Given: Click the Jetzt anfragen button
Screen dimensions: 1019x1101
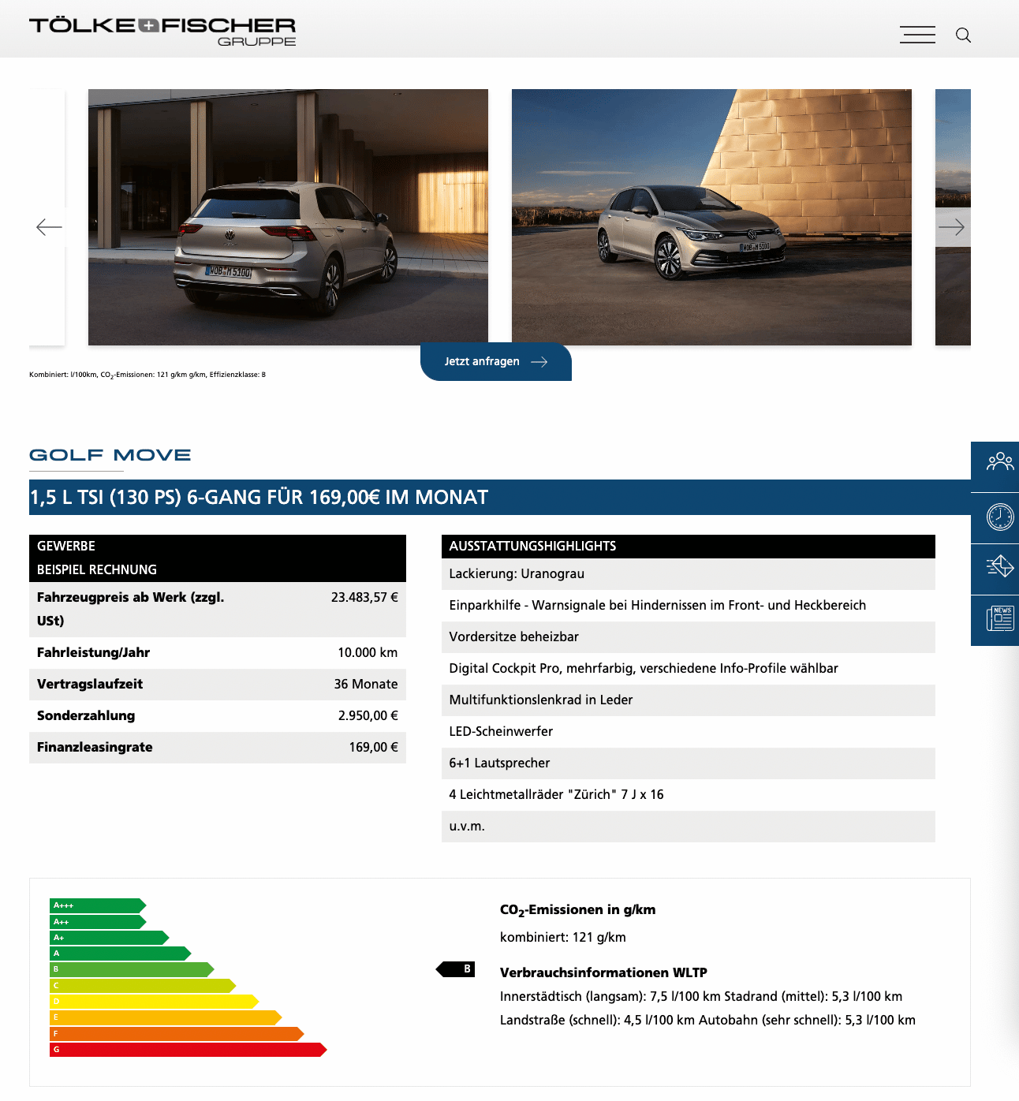Looking at the screenshot, I should 496,361.
